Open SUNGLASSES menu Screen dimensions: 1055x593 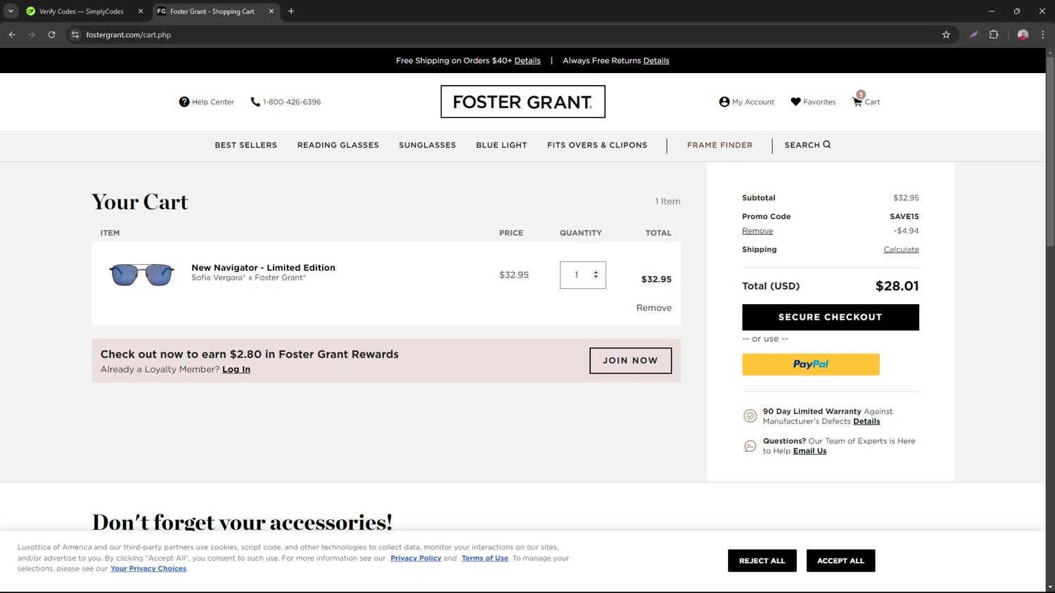click(427, 145)
